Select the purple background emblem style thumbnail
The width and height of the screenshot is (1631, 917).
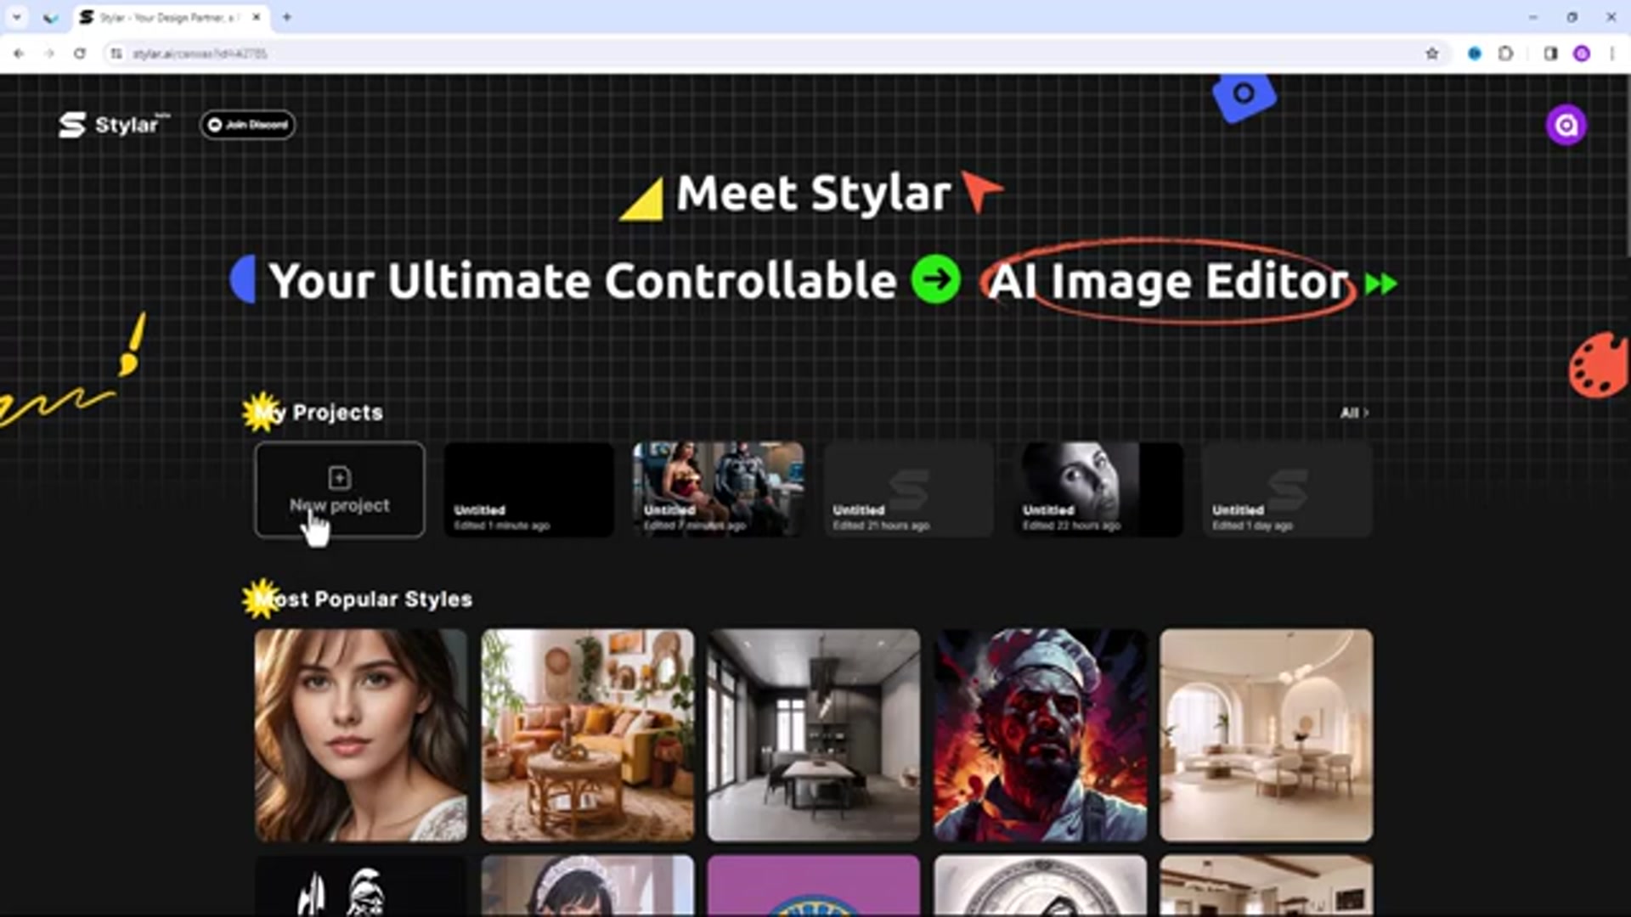tap(814, 886)
